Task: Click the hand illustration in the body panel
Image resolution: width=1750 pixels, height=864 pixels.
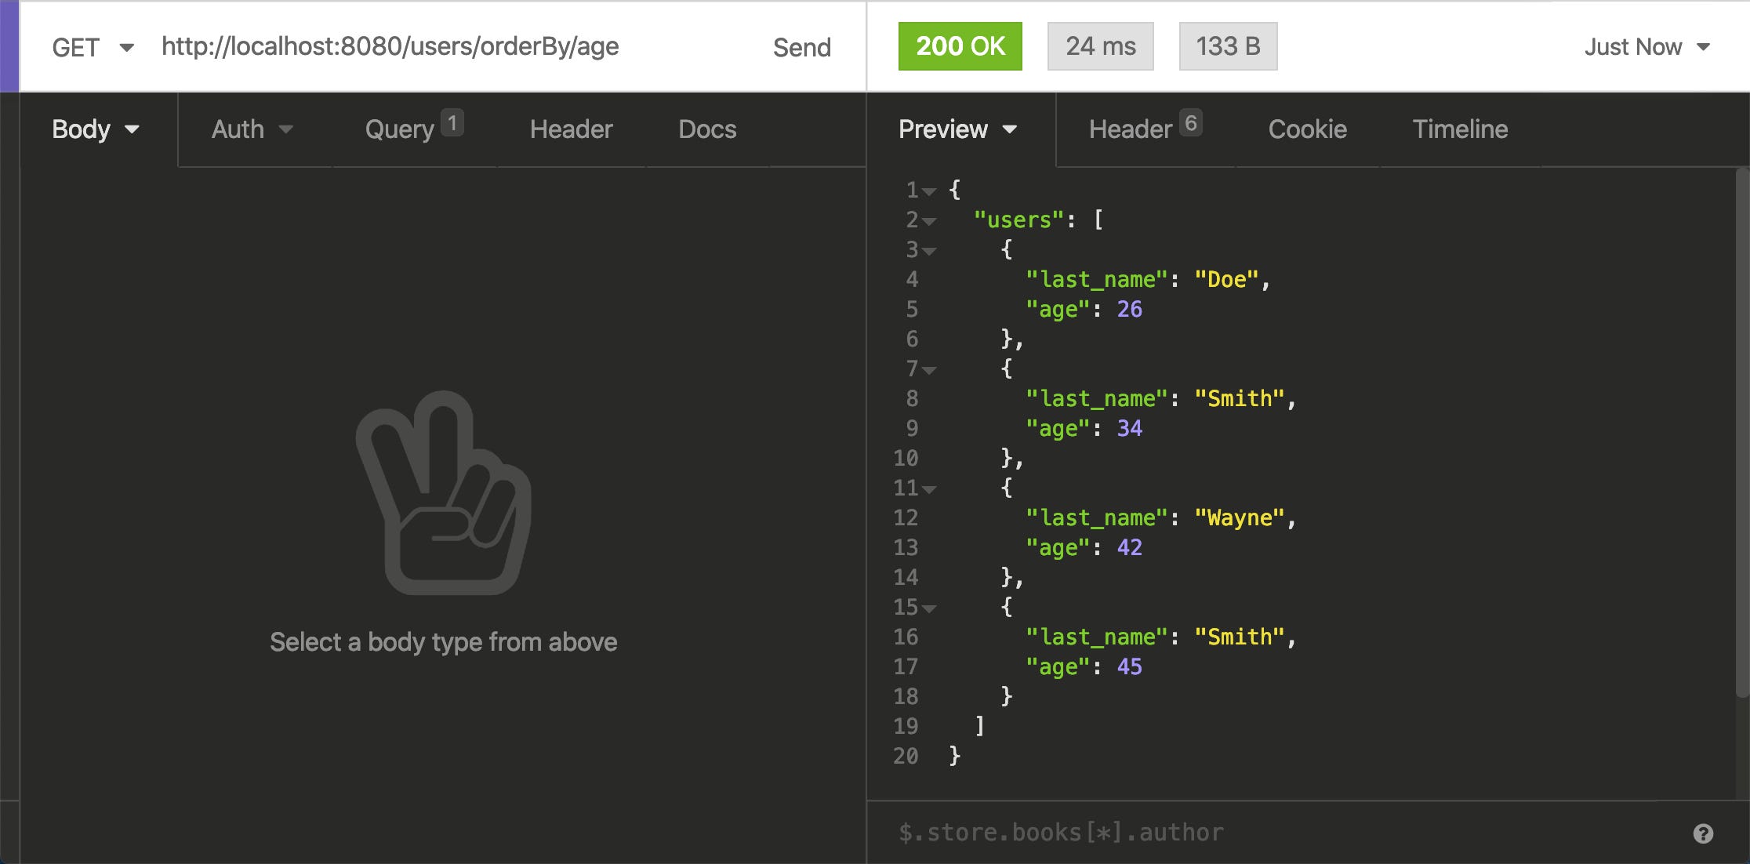Action: point(444,510)
